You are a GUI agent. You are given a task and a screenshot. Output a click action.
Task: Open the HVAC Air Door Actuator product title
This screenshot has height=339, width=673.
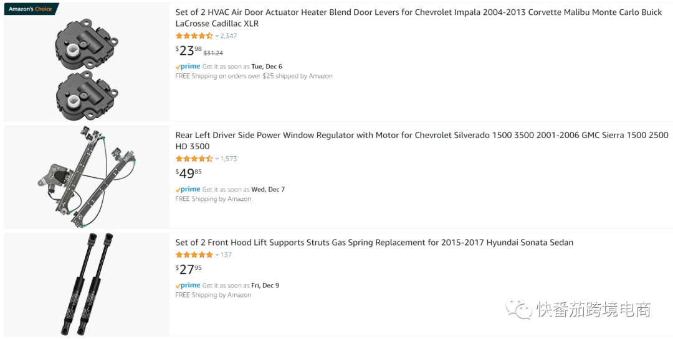419,18
